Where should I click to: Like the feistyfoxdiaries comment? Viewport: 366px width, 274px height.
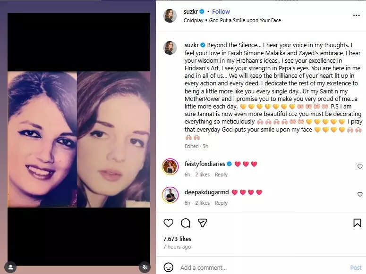tap(360, 166)
